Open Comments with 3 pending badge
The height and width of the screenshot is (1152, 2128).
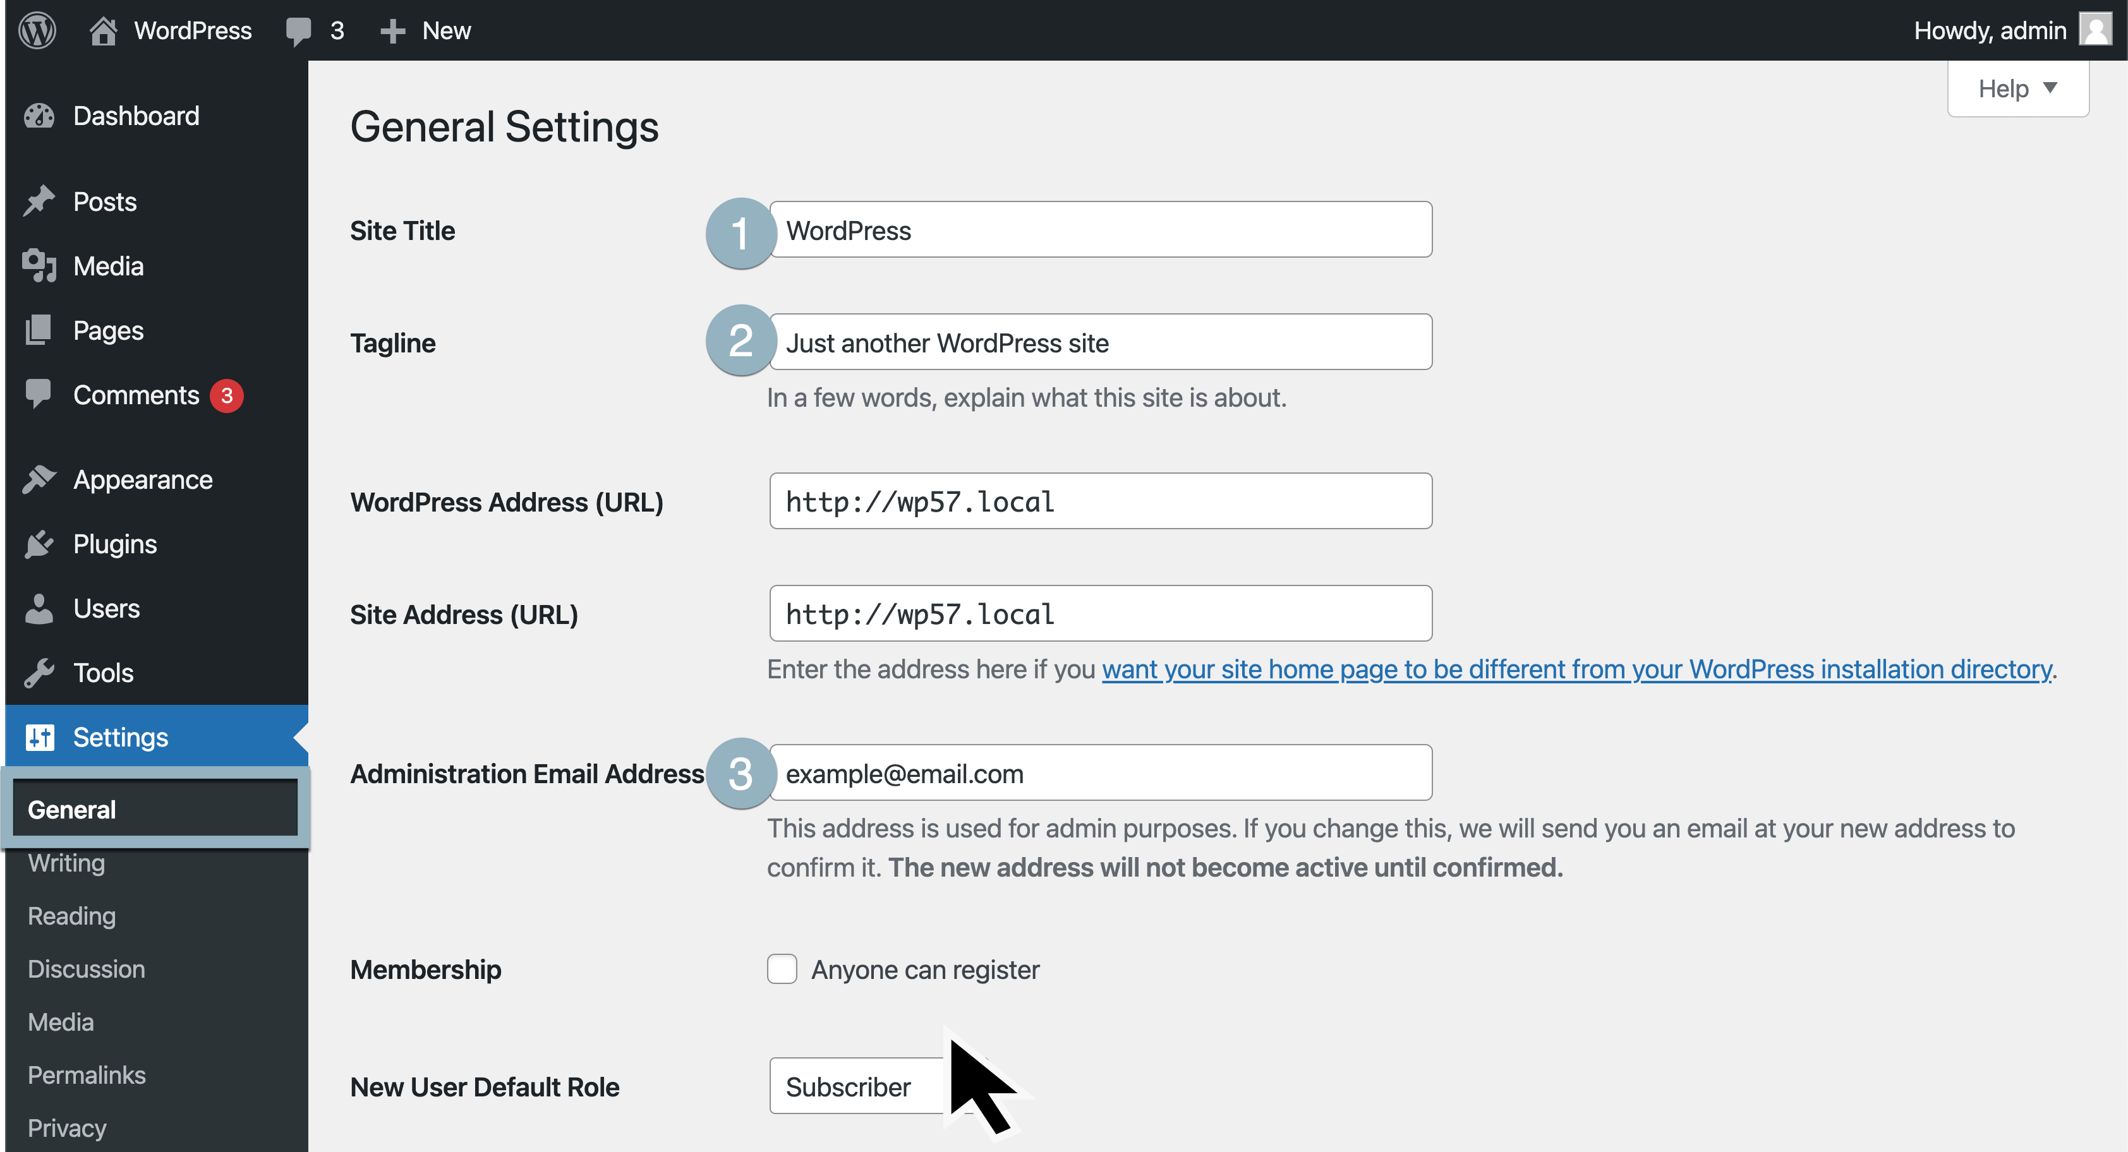(136, 395)
